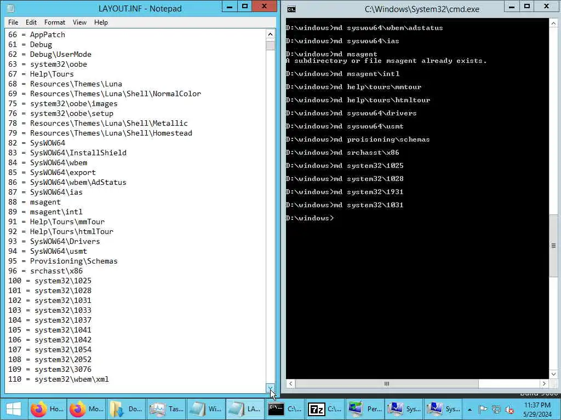The width and height of the screenshot is (561, 420).
Task: Click the line '110 = system32\wbem\xml'
Action: click(58, 380)
